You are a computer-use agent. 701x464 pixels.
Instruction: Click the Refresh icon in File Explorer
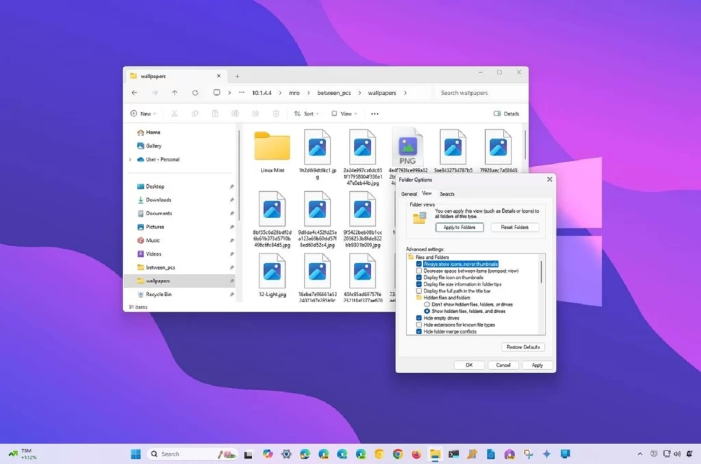pos(195,93)
